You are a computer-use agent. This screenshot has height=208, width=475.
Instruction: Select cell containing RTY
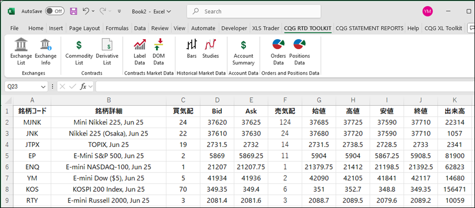click(x=32, y=201)
